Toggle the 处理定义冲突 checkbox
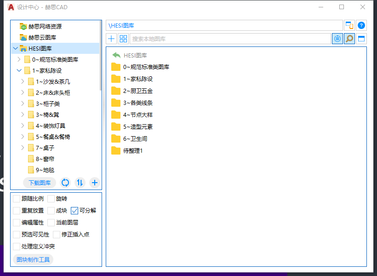 point(17,247)
